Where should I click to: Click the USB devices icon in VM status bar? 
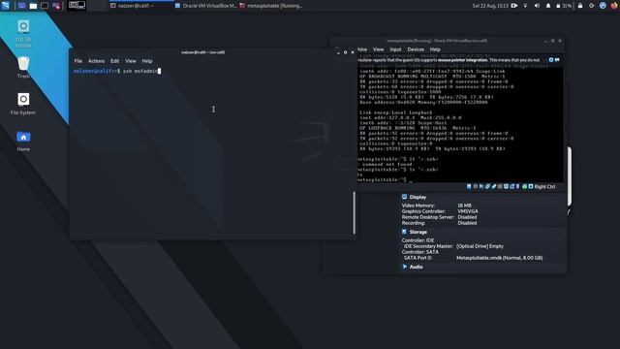click(x=493, y=186)
